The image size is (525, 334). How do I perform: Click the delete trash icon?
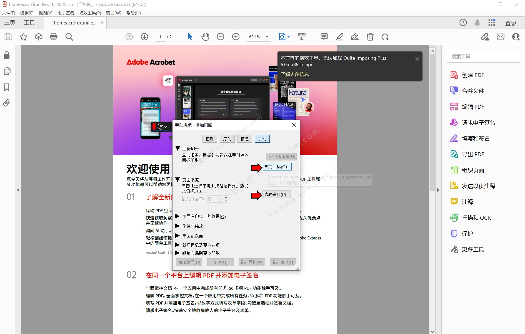click(370, 37)
